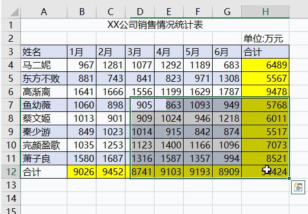Image resolution: width=308 pixels, height=214 pixels.
Task: Click the cell reading 单位:万元
Action: coord(266,38)
